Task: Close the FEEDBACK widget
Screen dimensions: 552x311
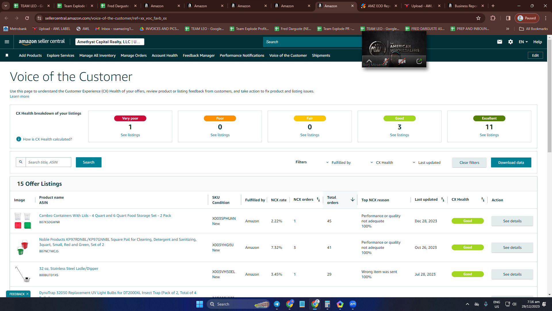Action: click(x=27, y=294)
